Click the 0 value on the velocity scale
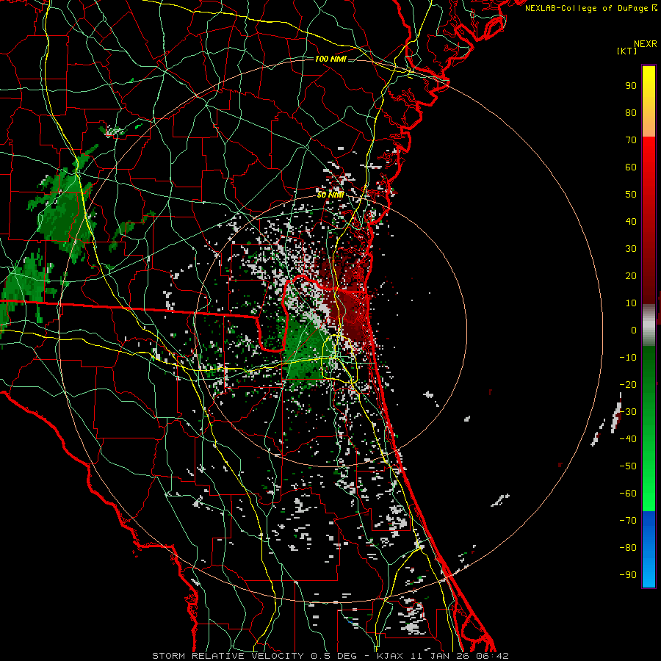 point(634,330)
